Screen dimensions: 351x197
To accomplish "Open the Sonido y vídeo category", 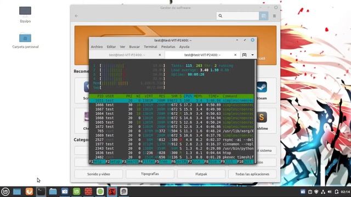I will coord(99,174).
